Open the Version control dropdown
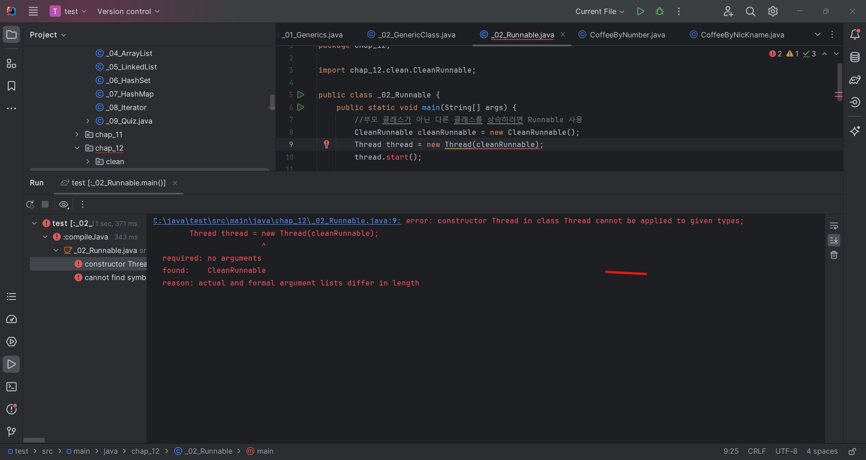This screenshot has width=866, height=460. pos(129,11)
